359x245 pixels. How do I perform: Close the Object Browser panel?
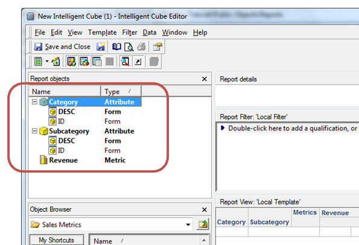[205, 209]
